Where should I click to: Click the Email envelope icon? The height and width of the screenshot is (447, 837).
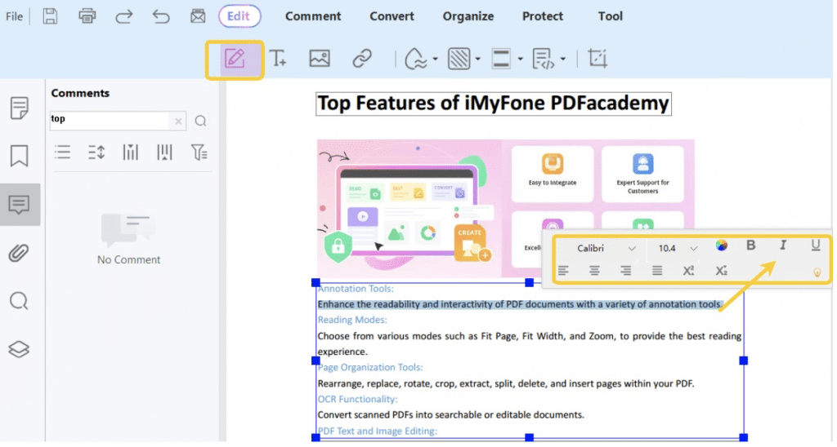point(198,16)
